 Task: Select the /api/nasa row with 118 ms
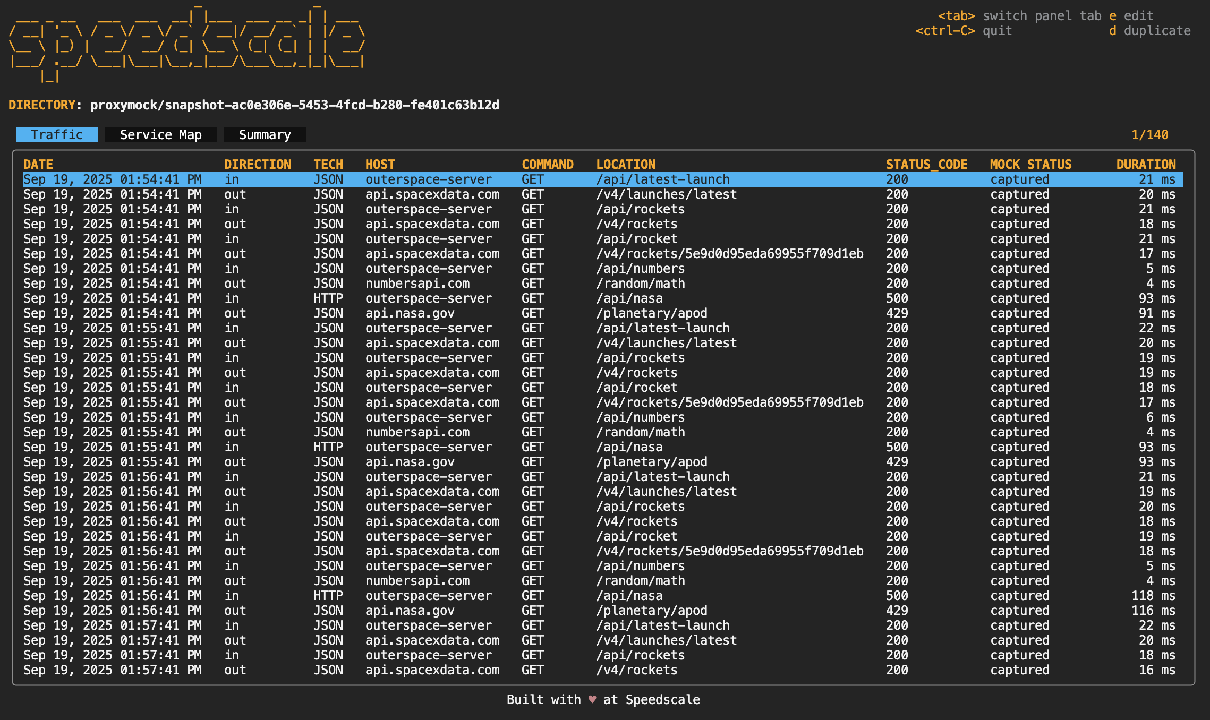point(629,596)
